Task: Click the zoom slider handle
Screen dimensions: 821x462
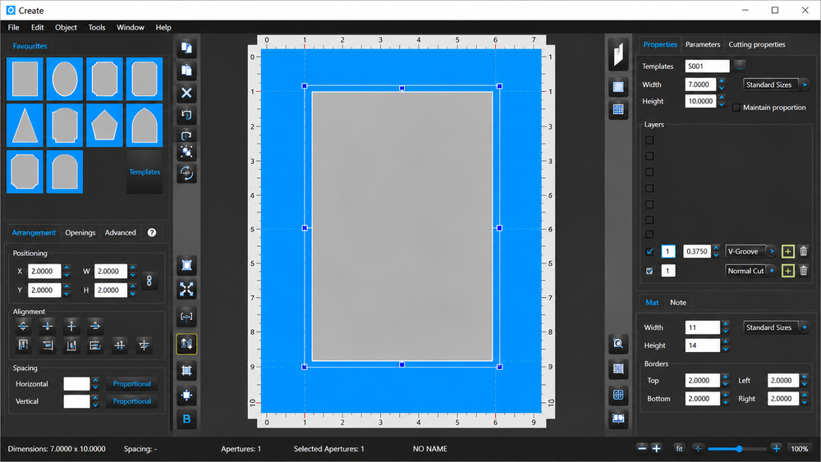Action: click(740, 448)
